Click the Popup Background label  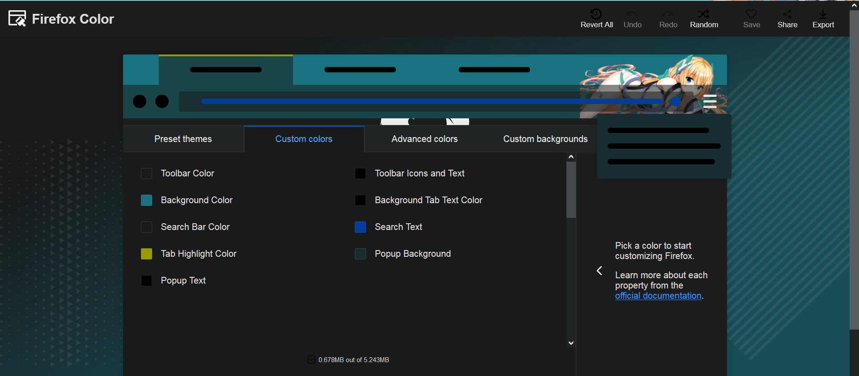point(413,254)
